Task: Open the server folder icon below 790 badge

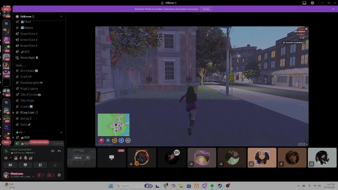Action: pyautogui.click(x=6, y=23)
